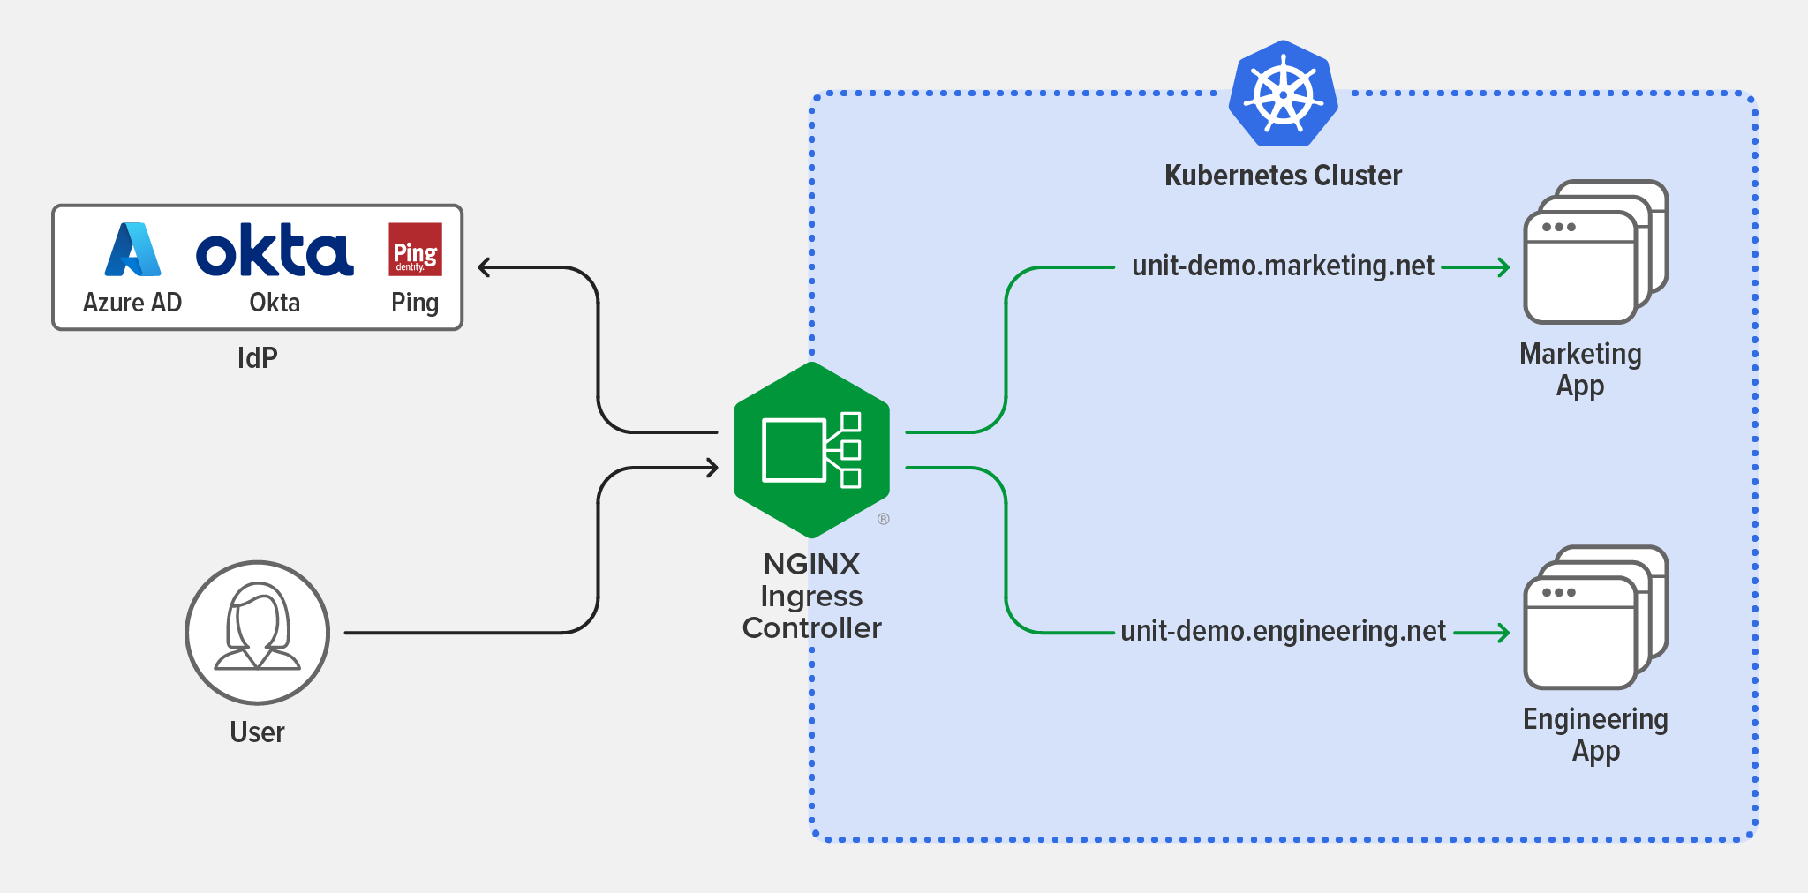Click the Marketing App windows icon
The height and width of the screenshot is (893, 1808).
click(1595, 252)
